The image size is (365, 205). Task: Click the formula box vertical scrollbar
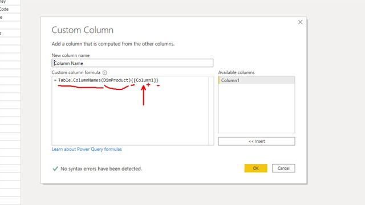click(x=211, y=110)
